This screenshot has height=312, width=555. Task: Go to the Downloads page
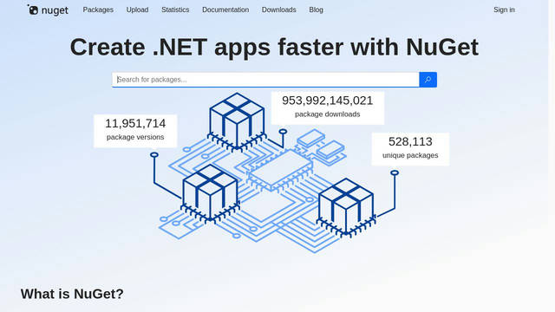[x=279, y=10]
